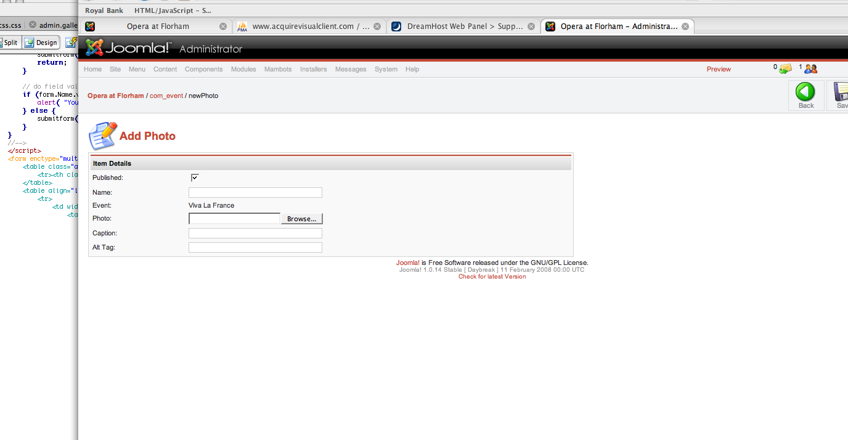Close the first Opera at Florham tab
This screenshot has height=440, width=848.
pos(223,26)
